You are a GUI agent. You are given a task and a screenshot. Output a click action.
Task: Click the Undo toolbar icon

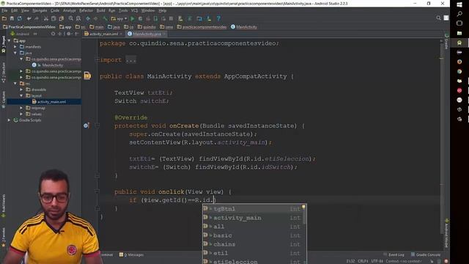pos(29,18)
